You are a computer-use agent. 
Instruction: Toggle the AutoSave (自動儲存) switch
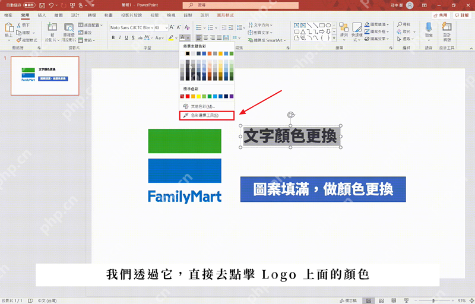click(x=29, y=5)
